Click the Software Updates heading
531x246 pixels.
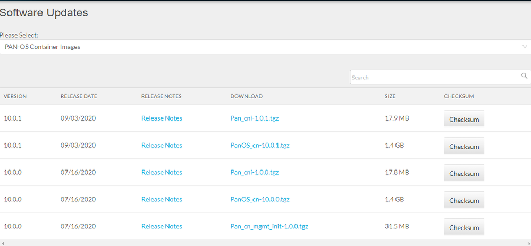44,13
